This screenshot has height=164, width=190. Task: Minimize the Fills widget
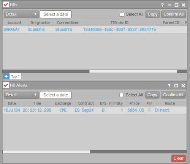[x=169, y=5]
